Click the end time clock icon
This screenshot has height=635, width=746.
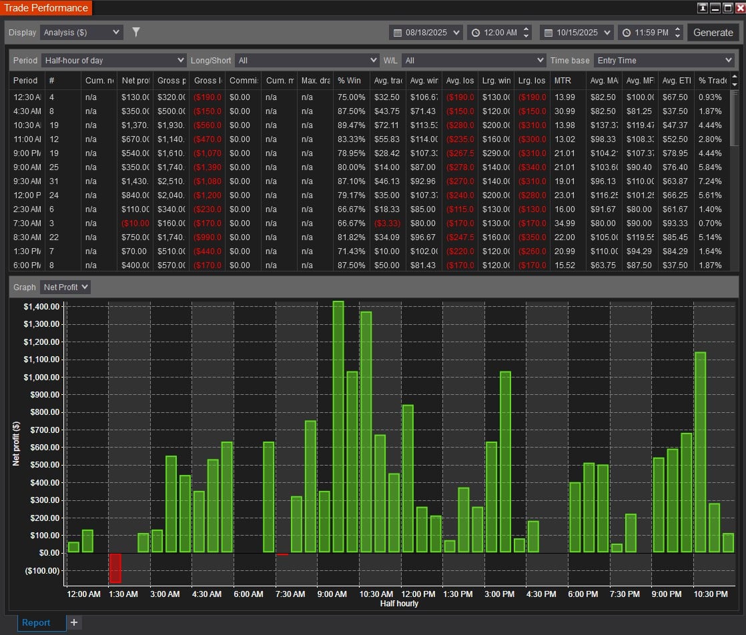tap(625, 33)
